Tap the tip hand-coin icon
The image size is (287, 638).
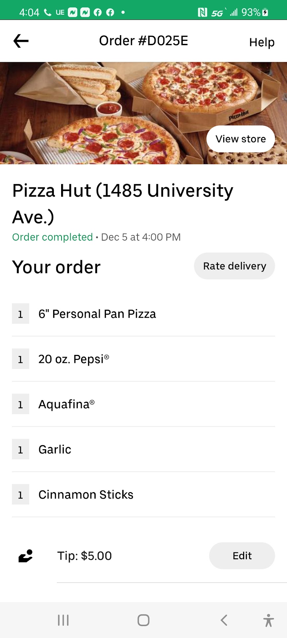tap(26, 556)
